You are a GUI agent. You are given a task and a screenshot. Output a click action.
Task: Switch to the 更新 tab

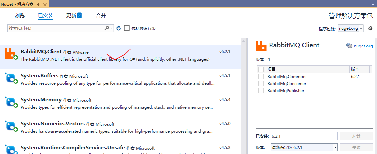point(71,16)
